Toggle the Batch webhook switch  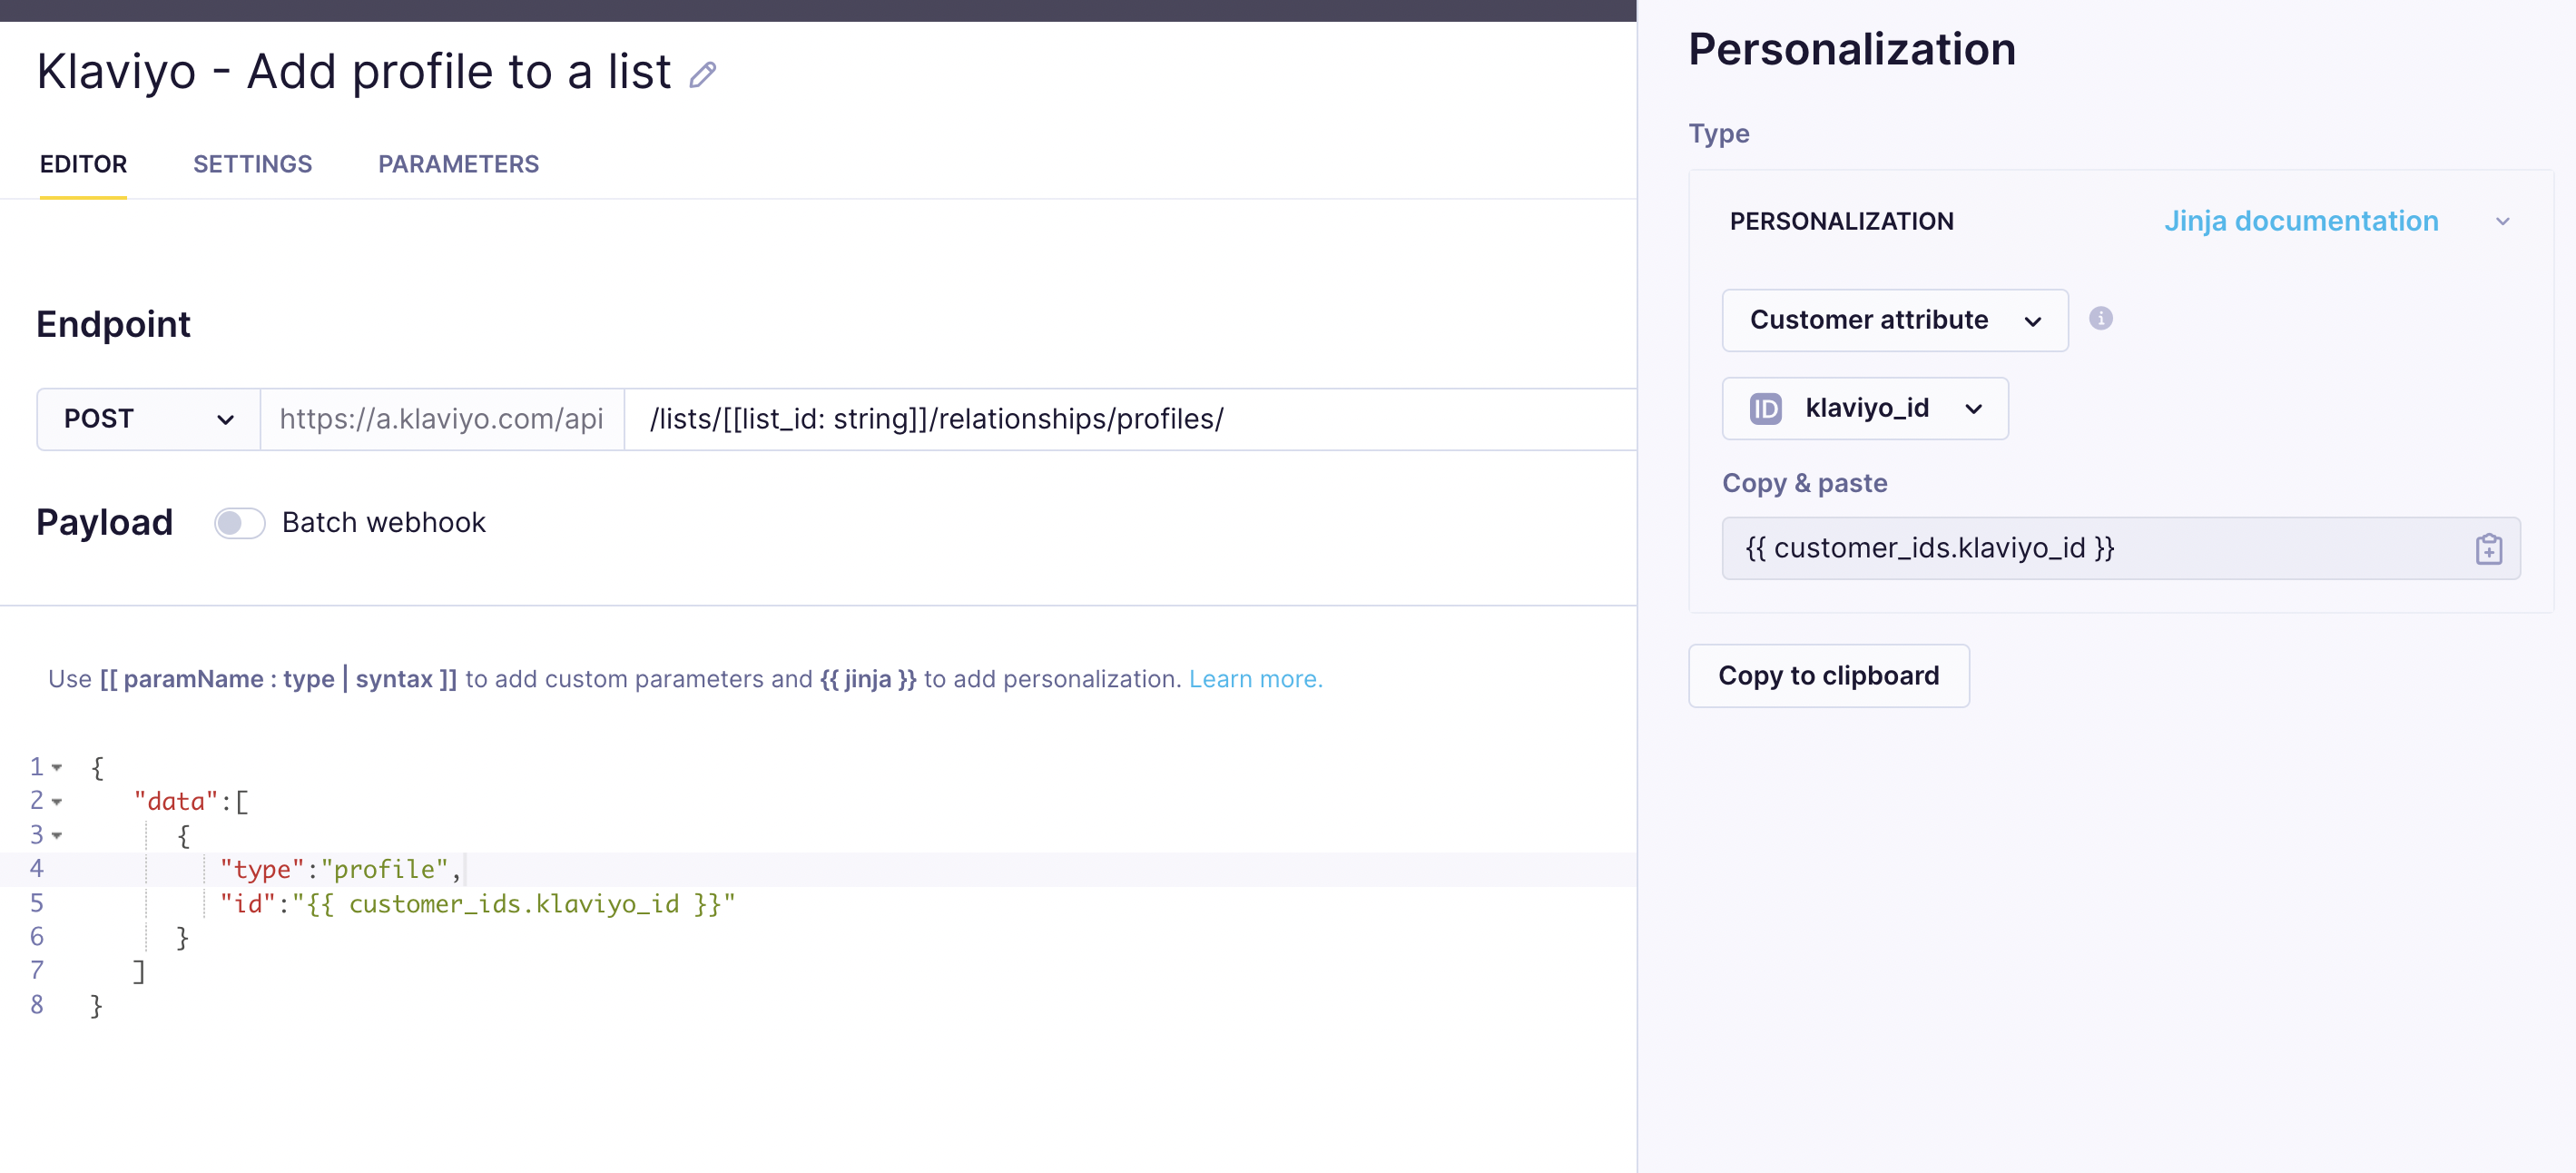tap(239, 523)
